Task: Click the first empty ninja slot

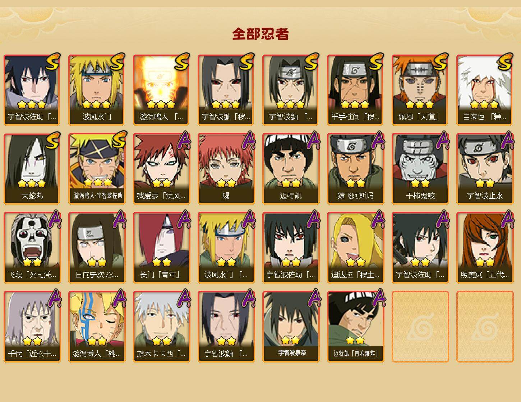Action: [420, 327]
